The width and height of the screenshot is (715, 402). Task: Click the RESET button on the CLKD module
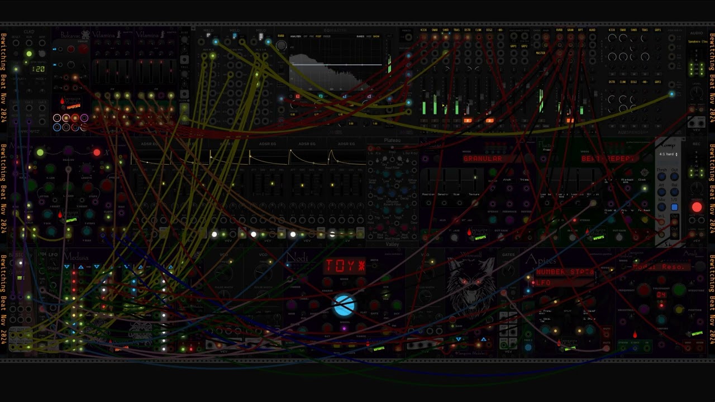[16, 54]
